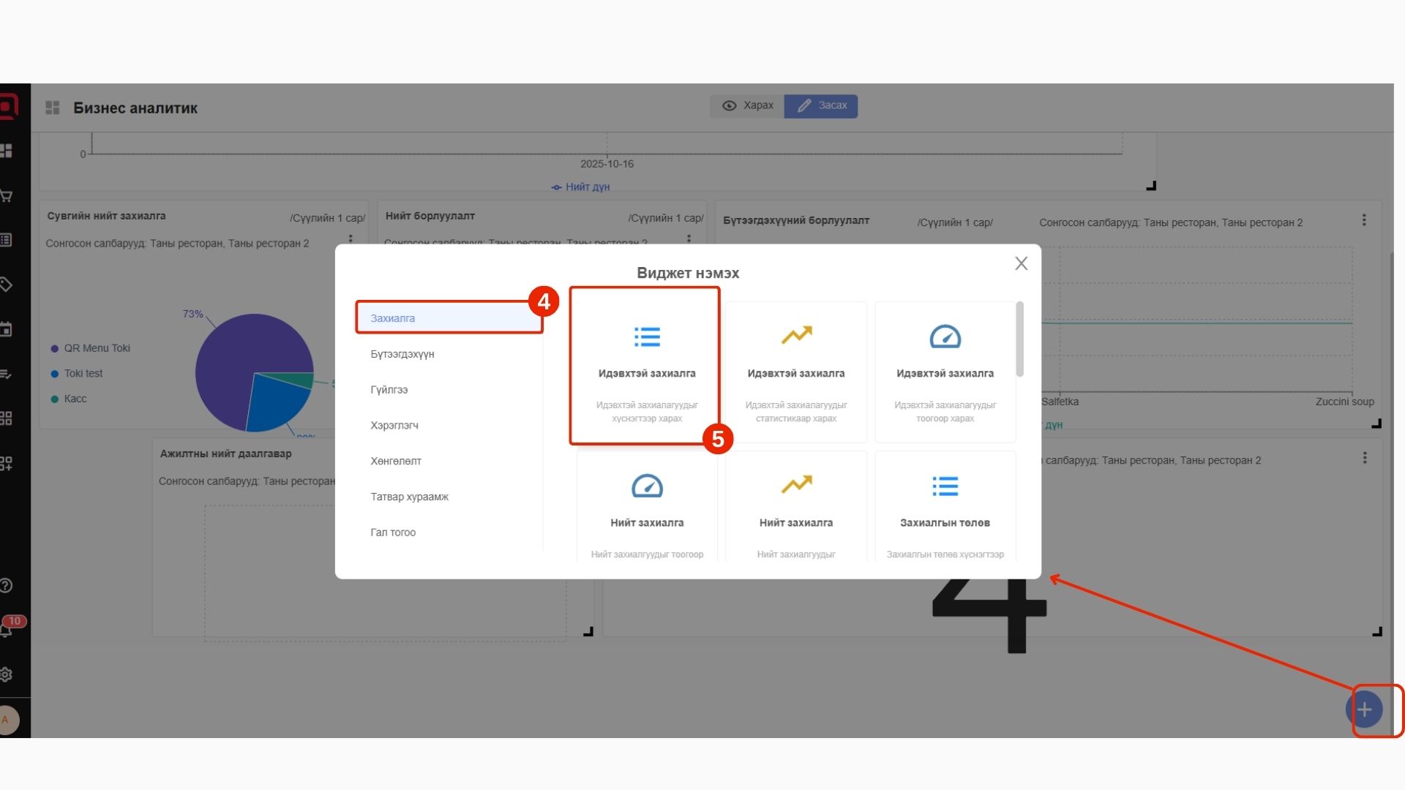The image size is (1405, 790).
Task: Pick the Захиалгын төлөв list widget
Action: point(945,506)
